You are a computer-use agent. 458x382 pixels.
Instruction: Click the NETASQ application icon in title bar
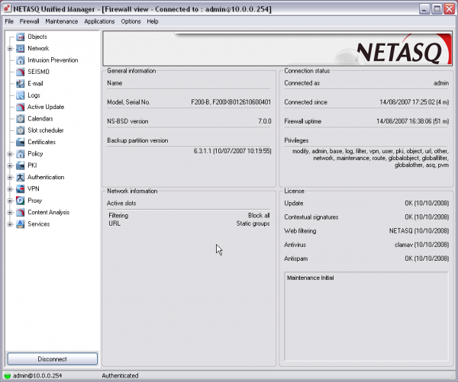(x=7, y=8)
